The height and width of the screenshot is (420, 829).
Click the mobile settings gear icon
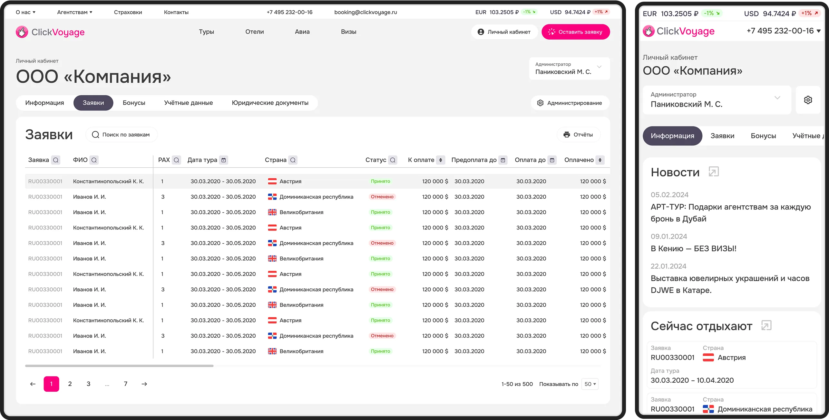(808, 100)
